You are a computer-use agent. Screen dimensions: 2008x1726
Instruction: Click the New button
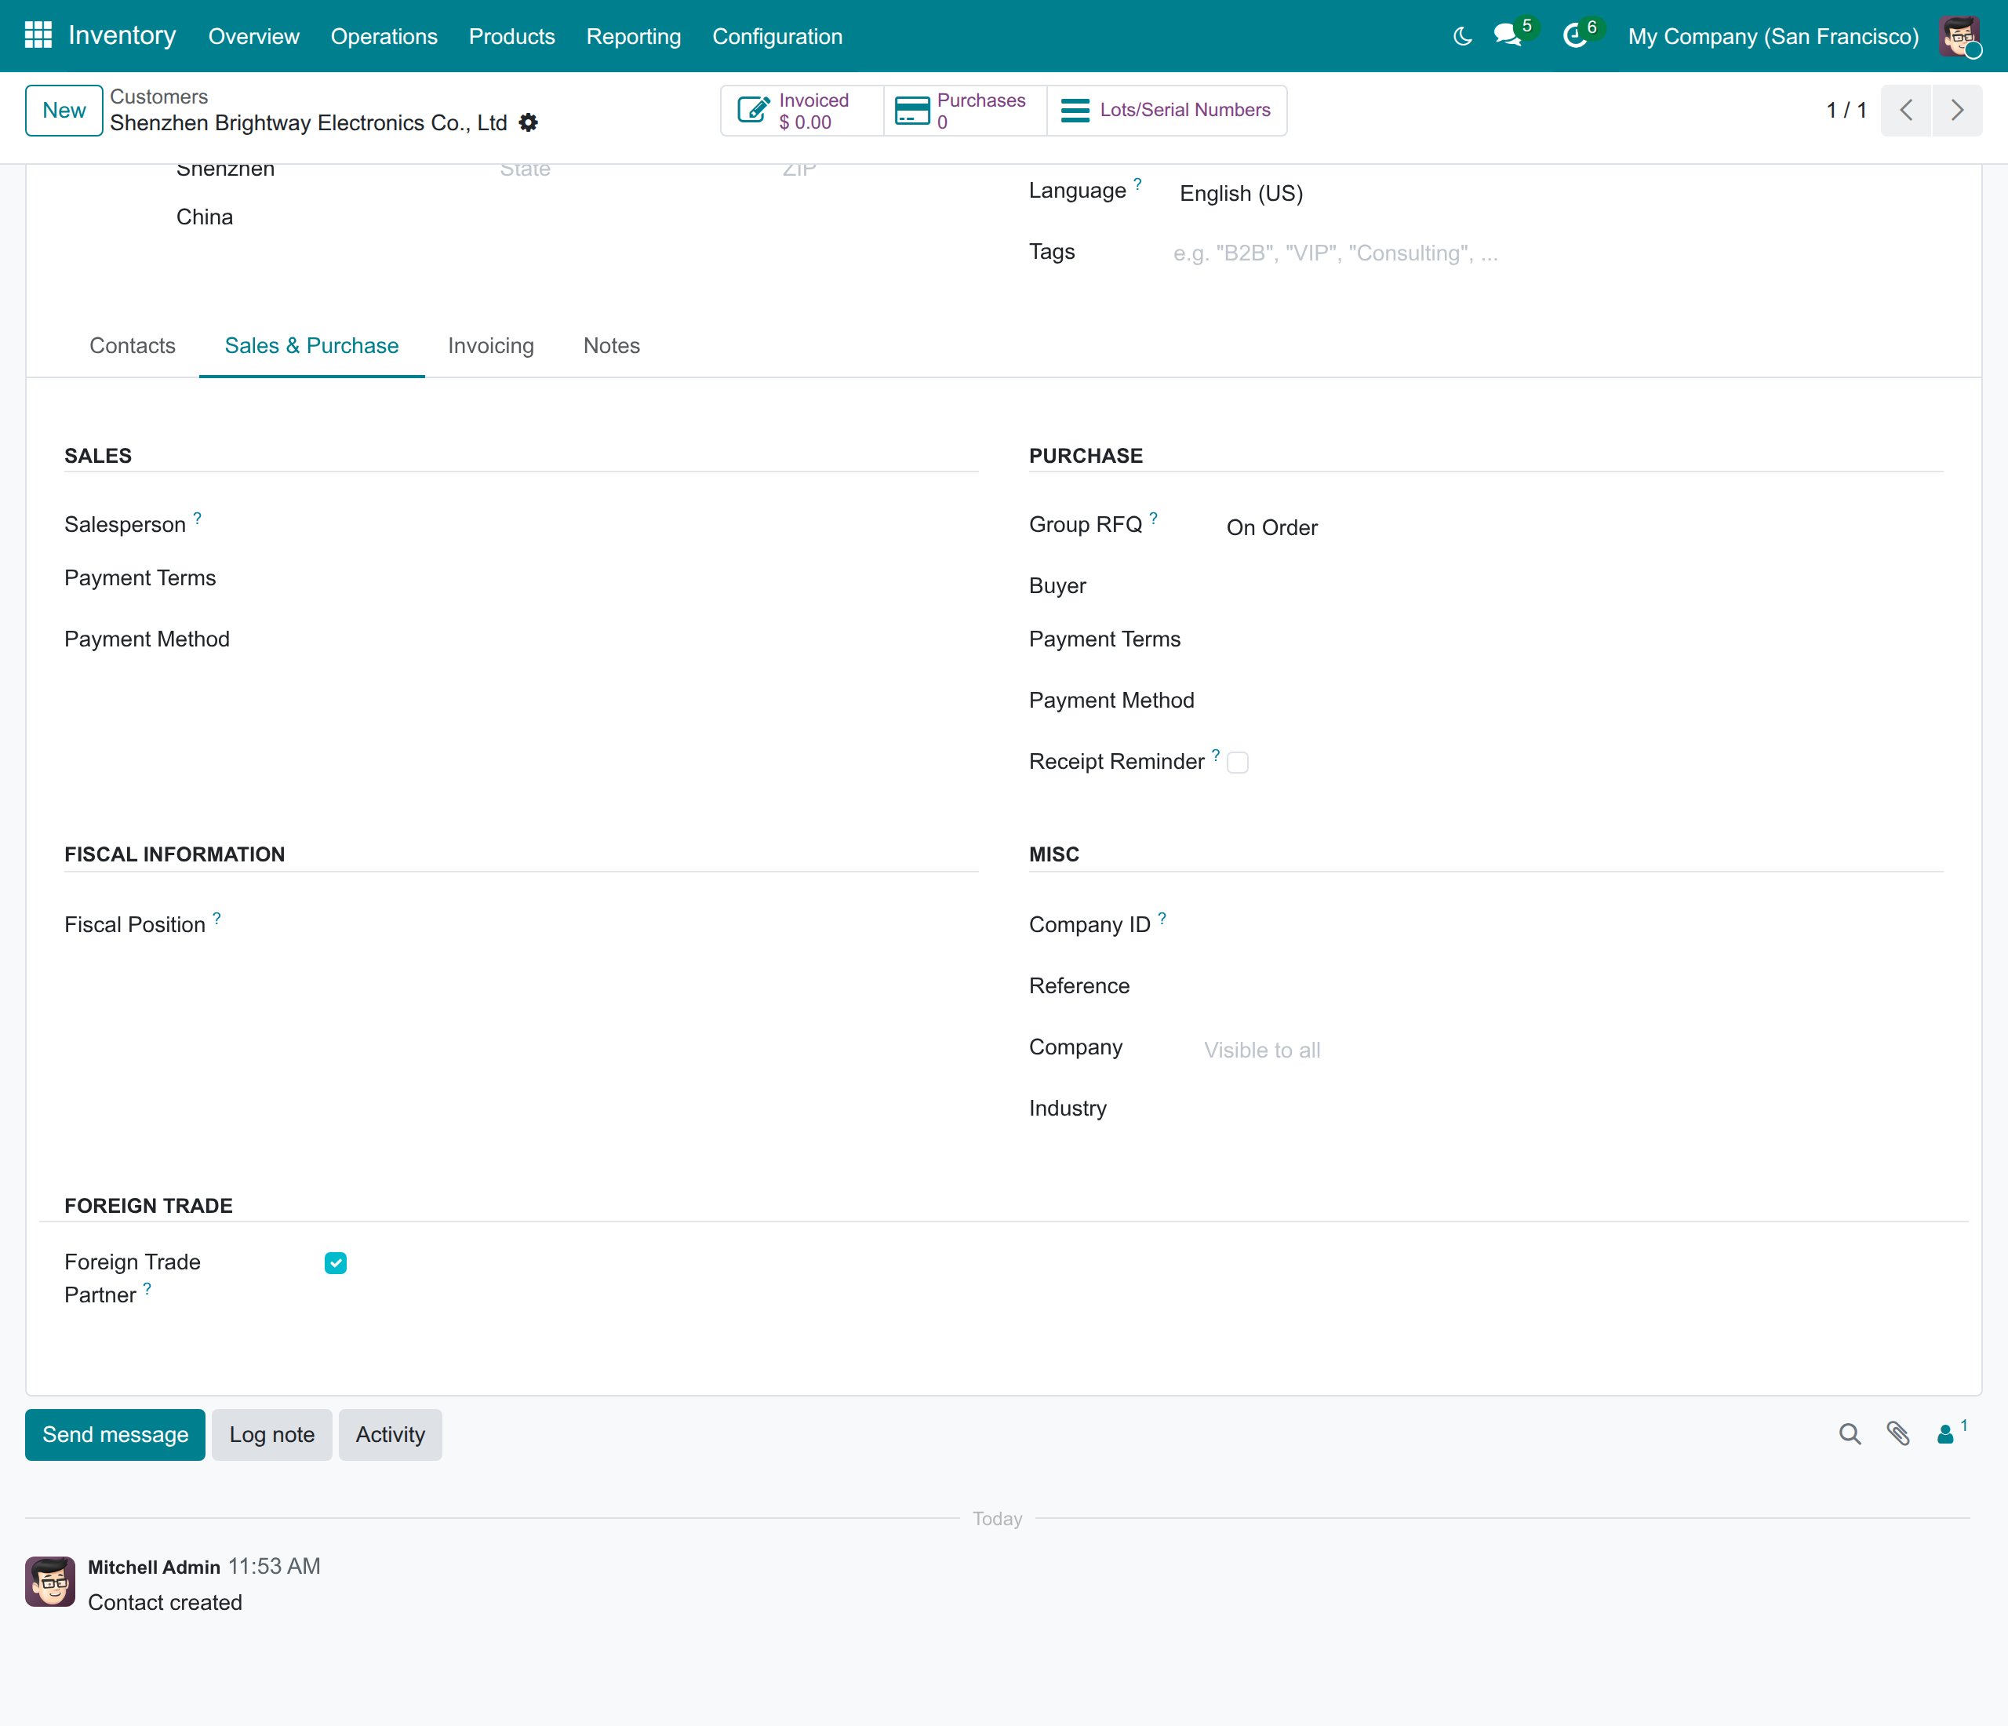point(64,111)
